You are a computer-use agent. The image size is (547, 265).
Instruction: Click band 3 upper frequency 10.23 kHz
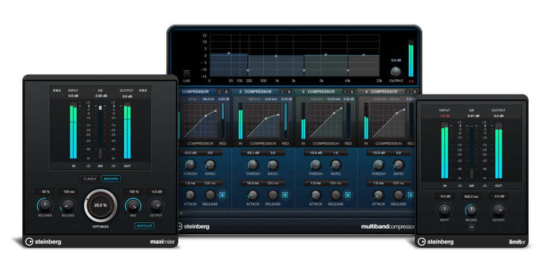[333, 99]
